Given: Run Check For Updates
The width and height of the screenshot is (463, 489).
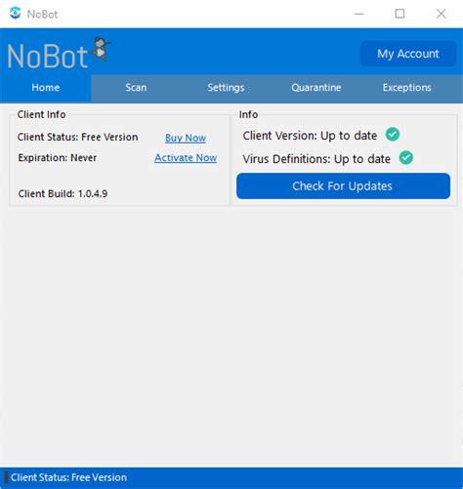Looking at the screenshot, I should (343, 186).
